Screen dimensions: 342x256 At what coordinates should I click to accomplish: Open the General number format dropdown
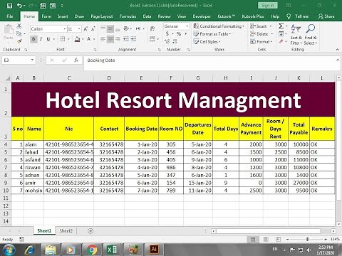tap(187, 26)
